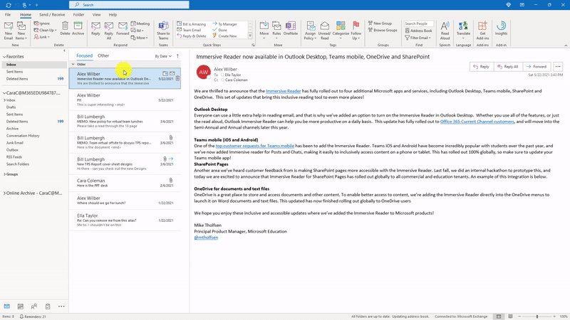Switch to the Other inbox tab
The image size is (570, 320).
[103, 55]
